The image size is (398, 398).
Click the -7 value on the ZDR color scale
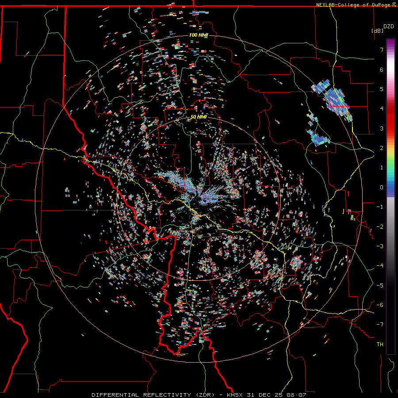click(380, 325)
